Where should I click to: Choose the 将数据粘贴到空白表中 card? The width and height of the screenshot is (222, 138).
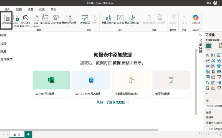(131, 84)
